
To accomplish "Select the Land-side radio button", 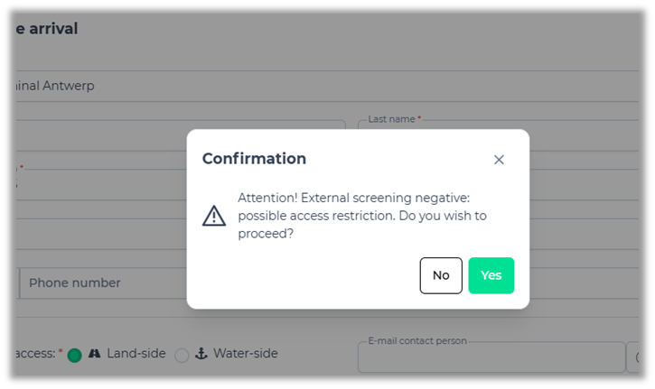I will 74,355.
